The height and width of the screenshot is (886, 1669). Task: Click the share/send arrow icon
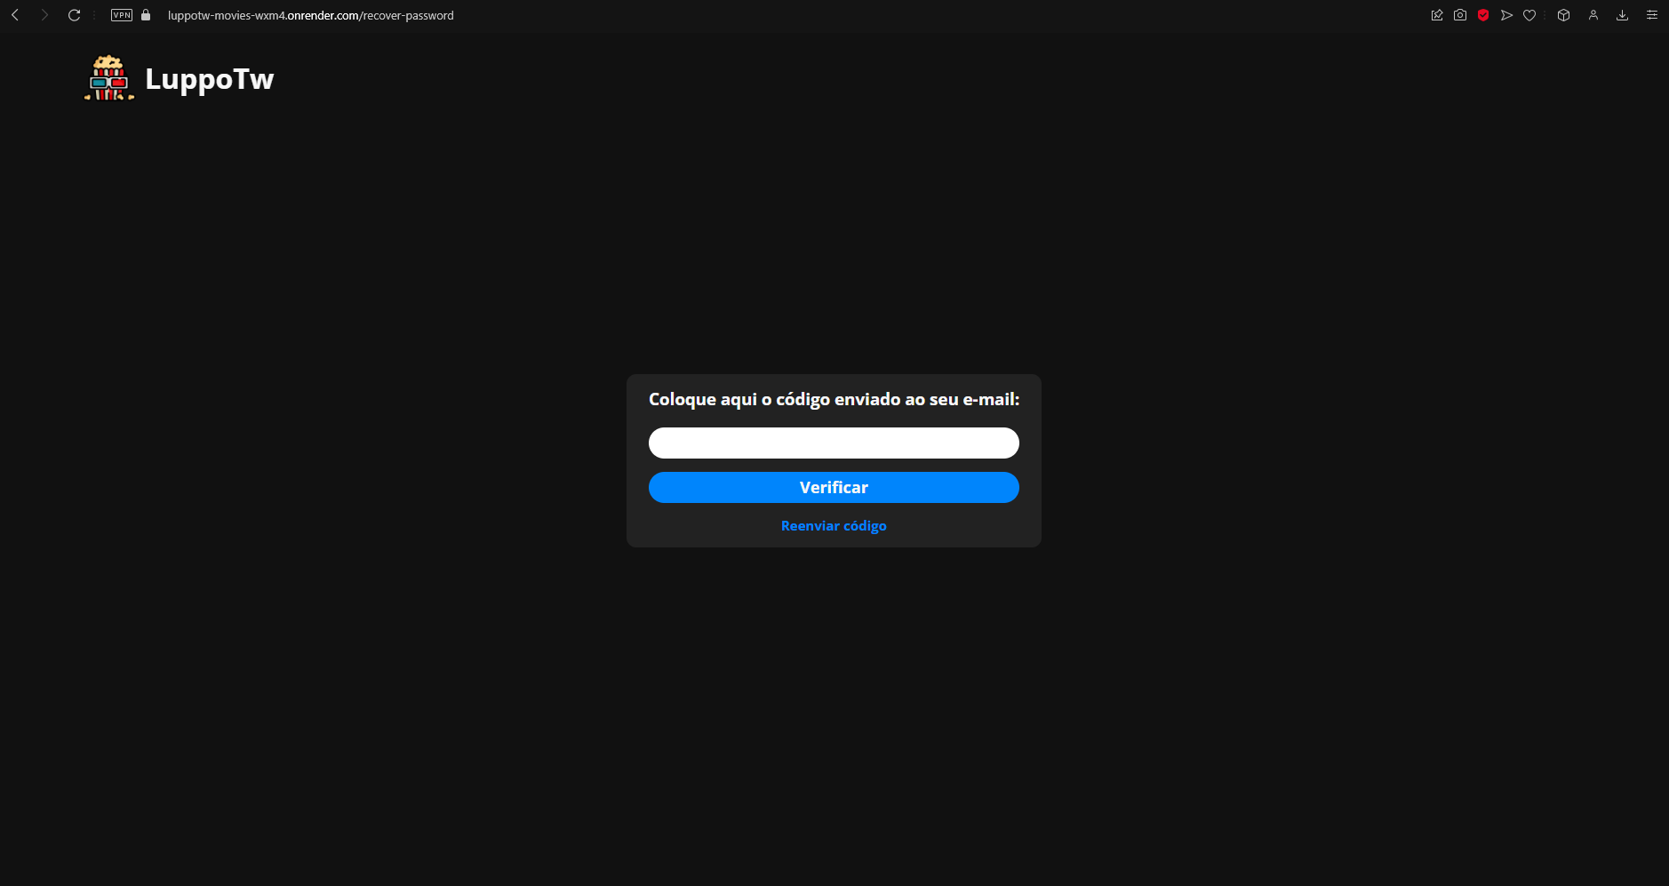pos(1507,15)
